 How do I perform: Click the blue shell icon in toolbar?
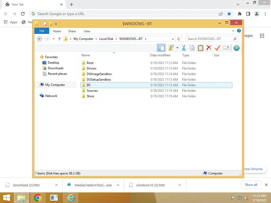tap(236, 48)
